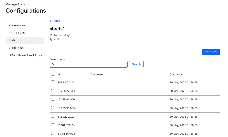Toggle the select-all checkbox in table header

tap(53, 74)
